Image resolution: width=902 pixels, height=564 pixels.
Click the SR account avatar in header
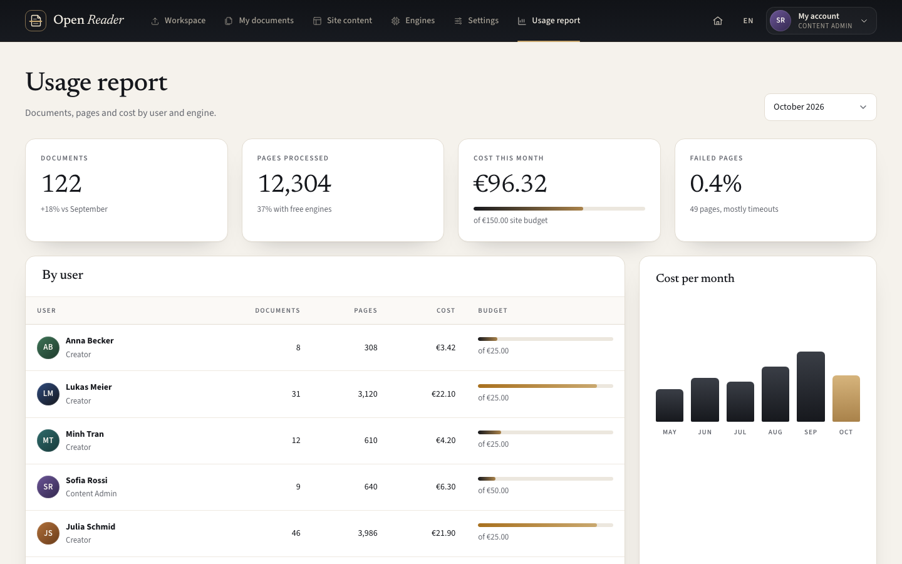[x=780, y=21]
